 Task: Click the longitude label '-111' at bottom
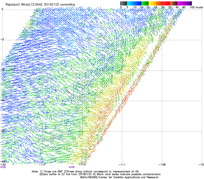[122, 165]
